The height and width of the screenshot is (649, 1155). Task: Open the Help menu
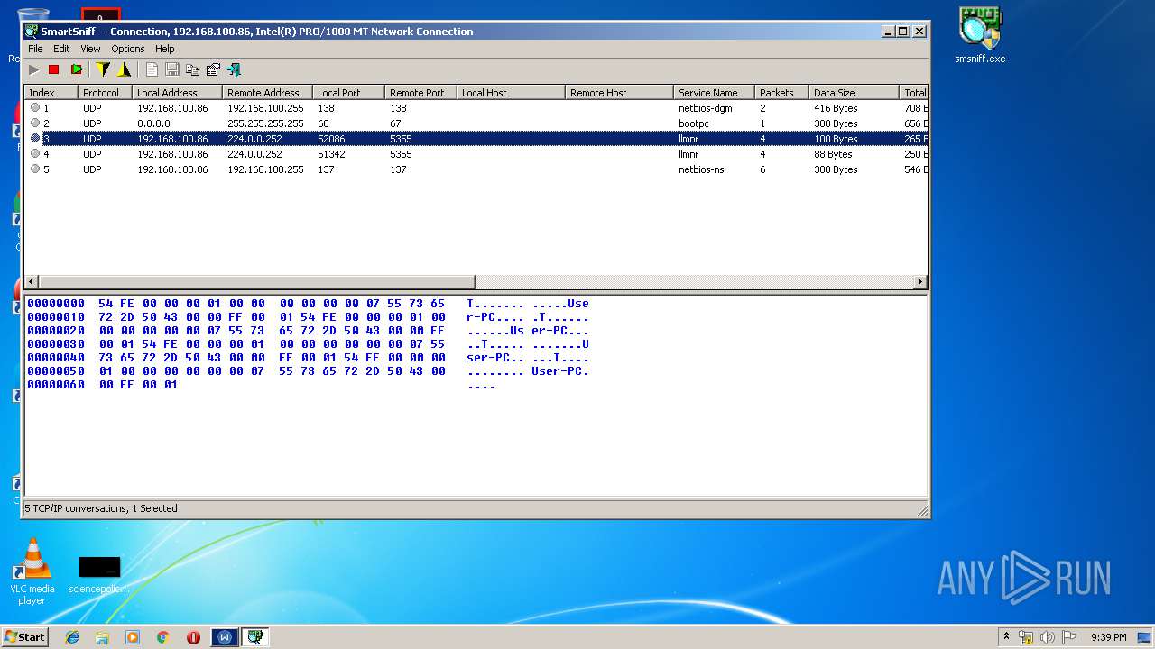pyautogui.click(x=164, y=49)
